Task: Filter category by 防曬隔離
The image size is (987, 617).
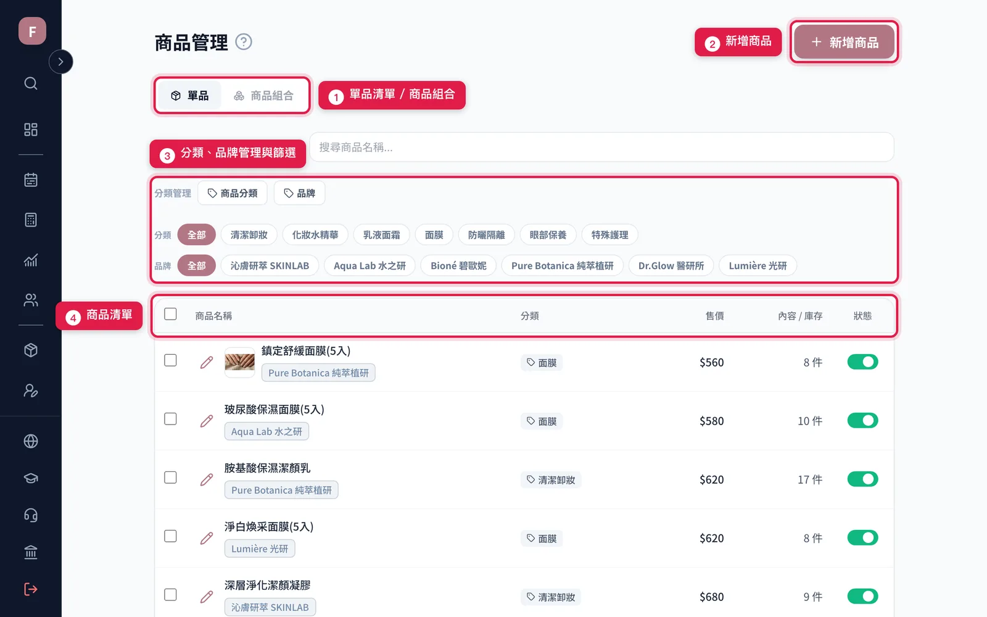Action: [x=487, y=235]
